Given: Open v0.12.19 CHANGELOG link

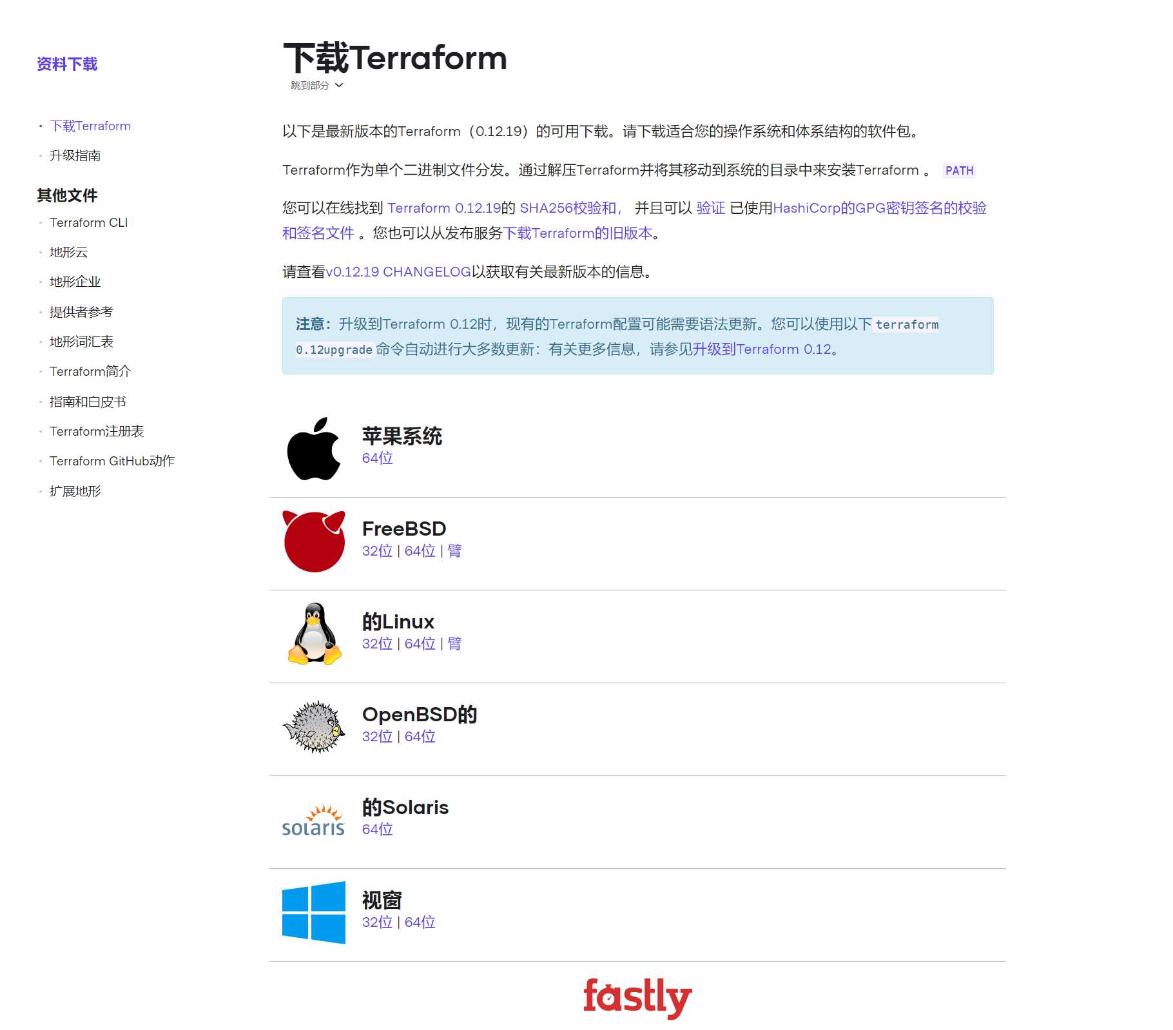Looking at the screenshot, I should pos(398,272).
